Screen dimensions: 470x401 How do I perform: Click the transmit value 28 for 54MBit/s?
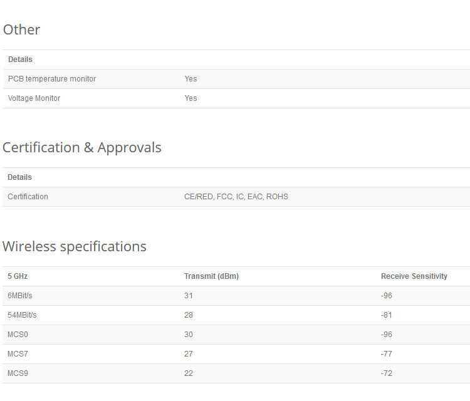pyautogui.click(x=189, y=315)
